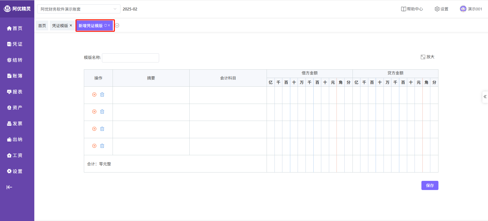488x221 pixels.
Task: Collapse the left sidebar navigation
Action: tap(9, 187)
